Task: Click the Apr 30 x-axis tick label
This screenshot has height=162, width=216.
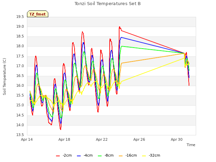Action: click(177, 139)
